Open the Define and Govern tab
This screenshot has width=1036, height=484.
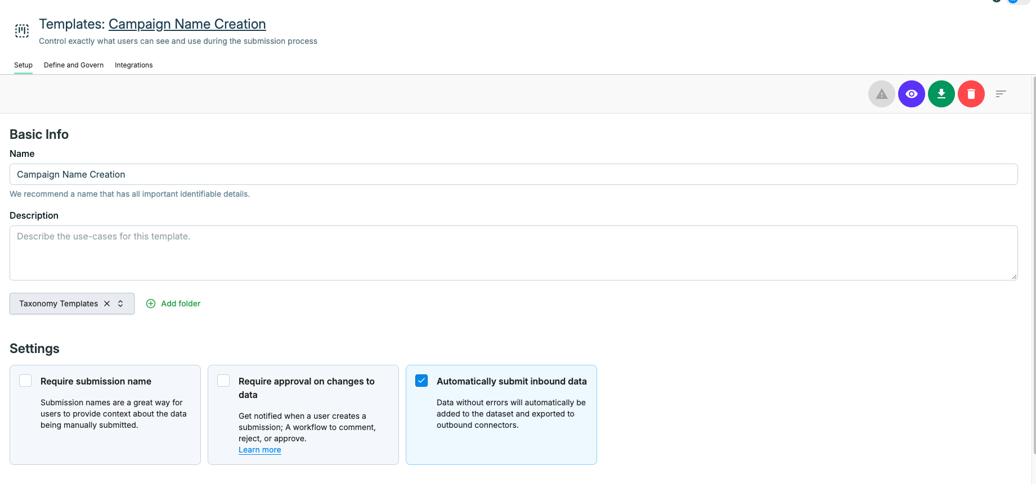pos(74,65)
